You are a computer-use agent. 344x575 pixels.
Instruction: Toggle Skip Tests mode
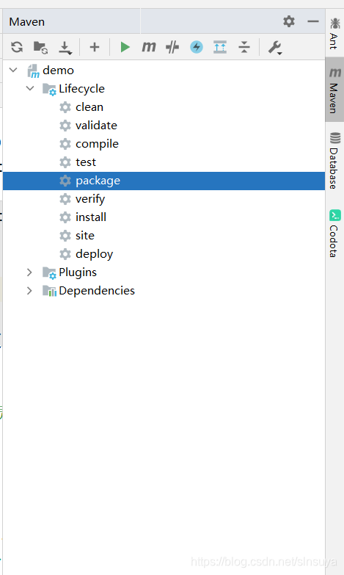pos(197,47)
